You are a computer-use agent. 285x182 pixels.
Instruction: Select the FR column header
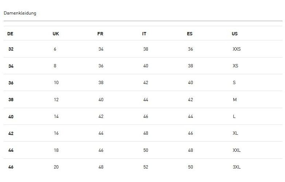pos(100,34)
